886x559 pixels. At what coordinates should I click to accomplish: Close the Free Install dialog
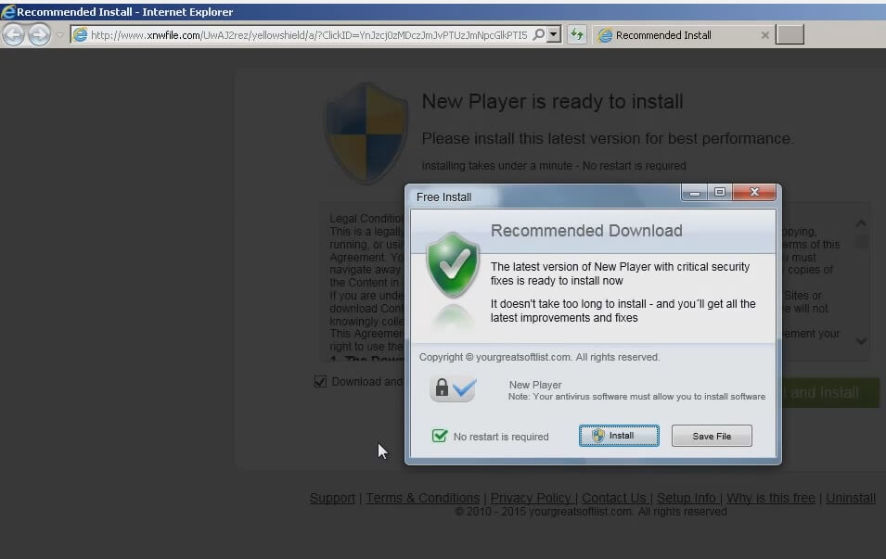(754, 192)
